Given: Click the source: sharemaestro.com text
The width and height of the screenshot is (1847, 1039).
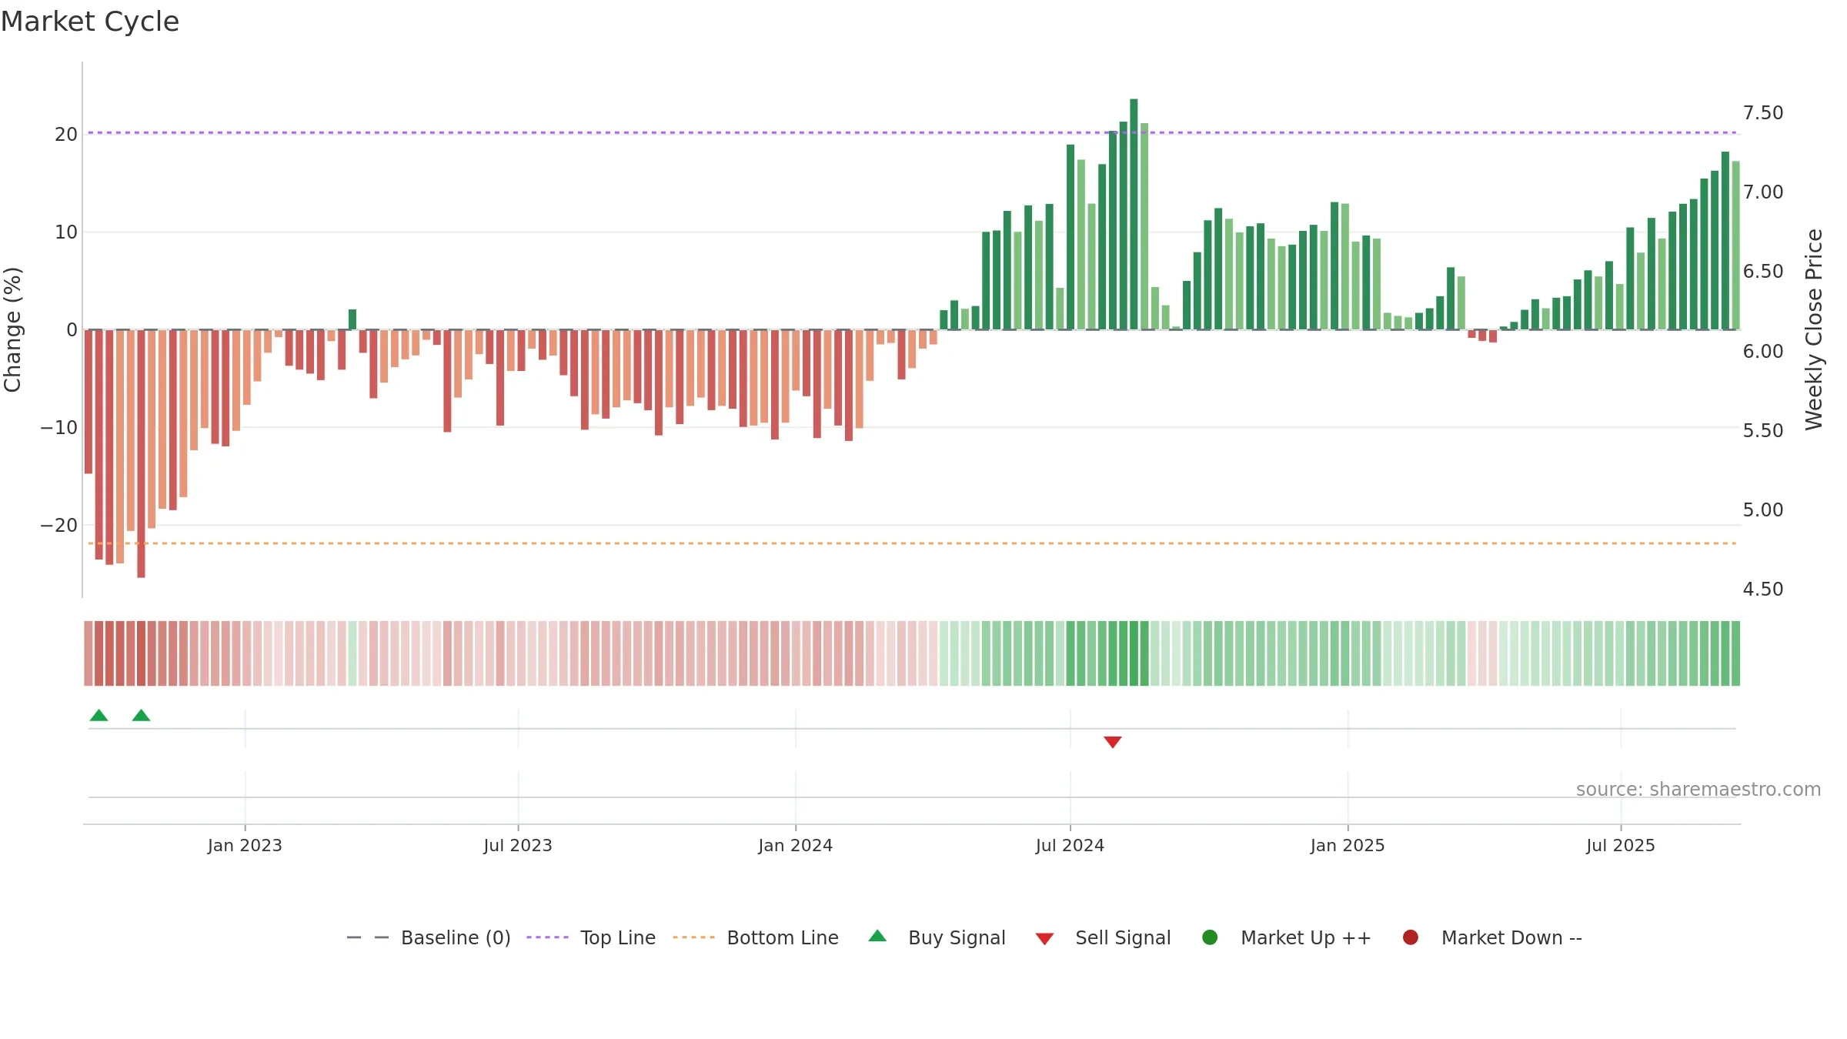Looking at the screenshot, I should (1698, 790).
